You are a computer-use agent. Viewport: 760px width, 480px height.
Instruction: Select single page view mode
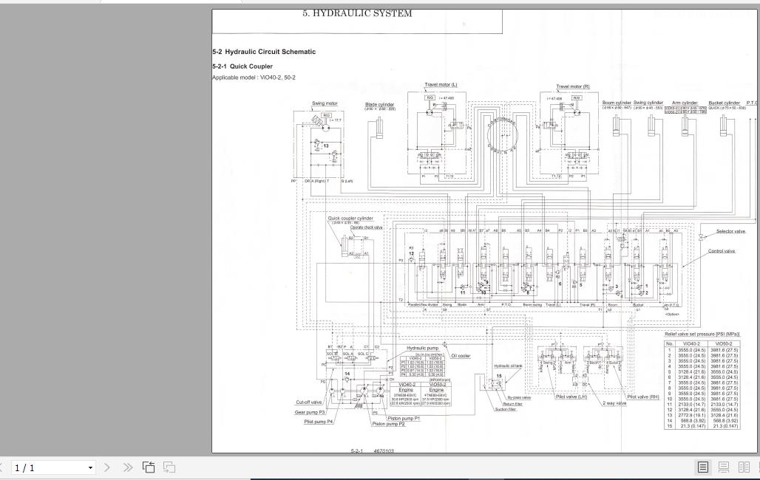point(703,467)
